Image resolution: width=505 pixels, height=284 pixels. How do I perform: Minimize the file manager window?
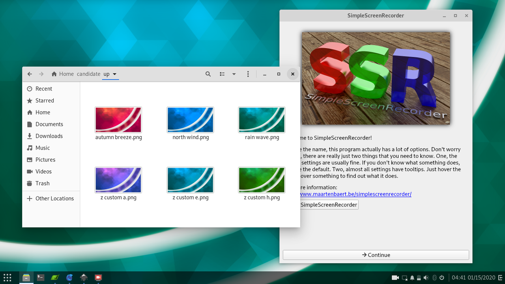click(265, 74)
